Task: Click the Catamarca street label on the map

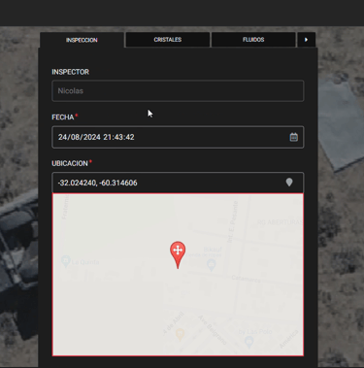Action: point(246,279)
